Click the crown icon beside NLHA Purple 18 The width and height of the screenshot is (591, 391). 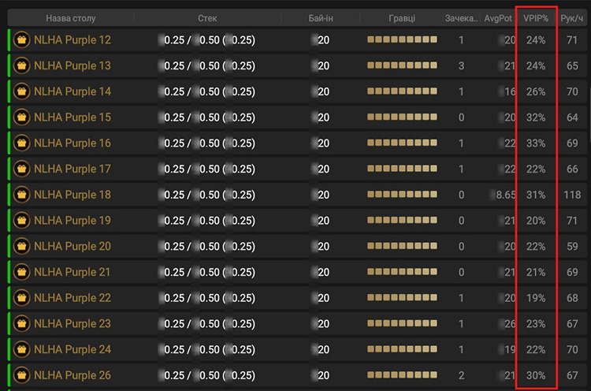22,195
